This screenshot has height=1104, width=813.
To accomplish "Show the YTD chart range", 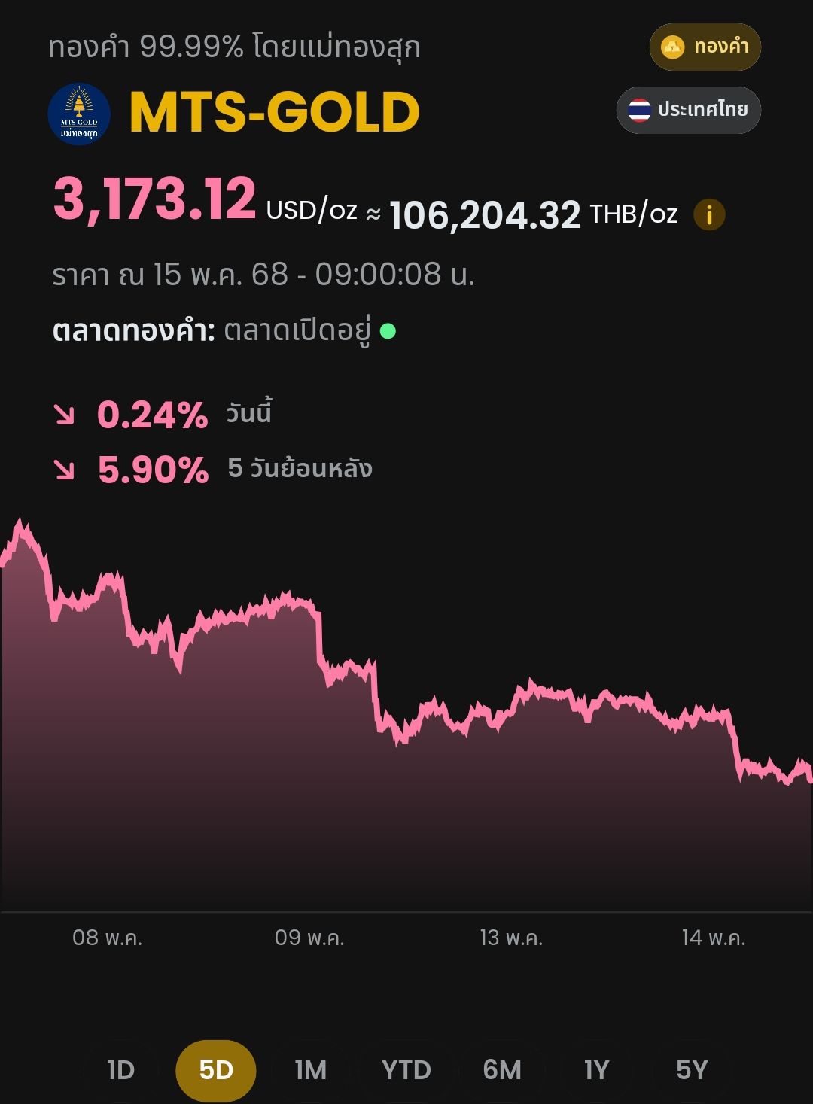I will (x=406, y=1069).
